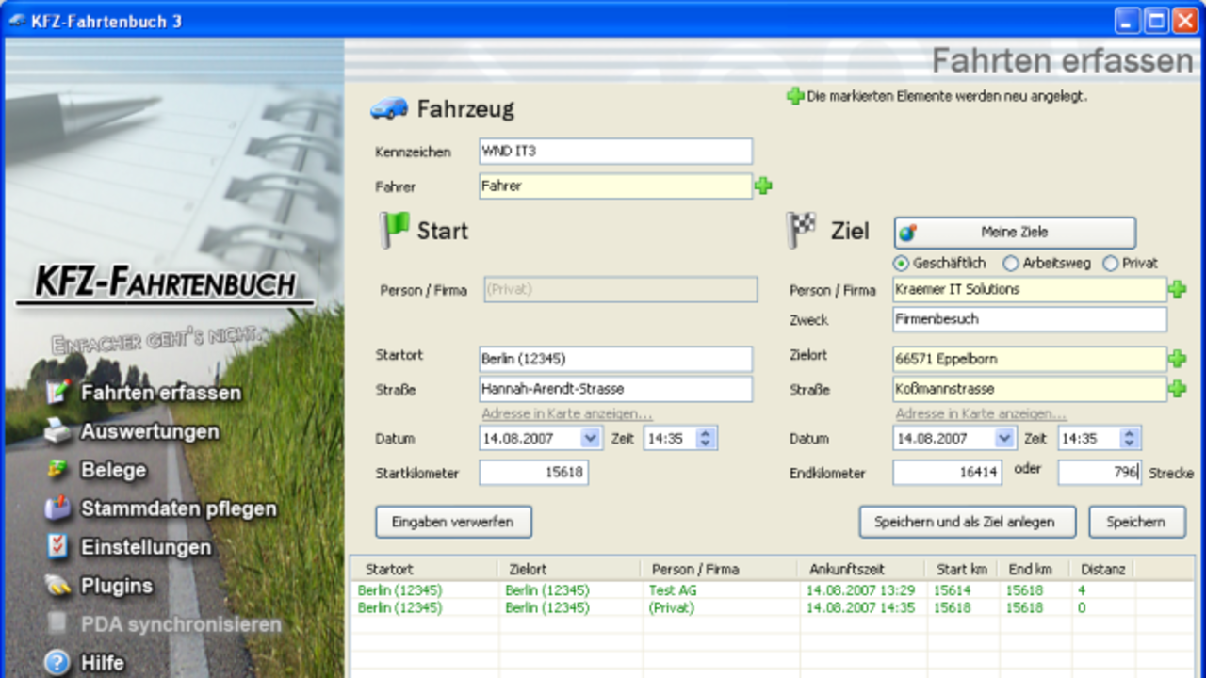Open Start 'Adresse in Karte anzeigen' link
1206x678 pixels.
[567, 413]
